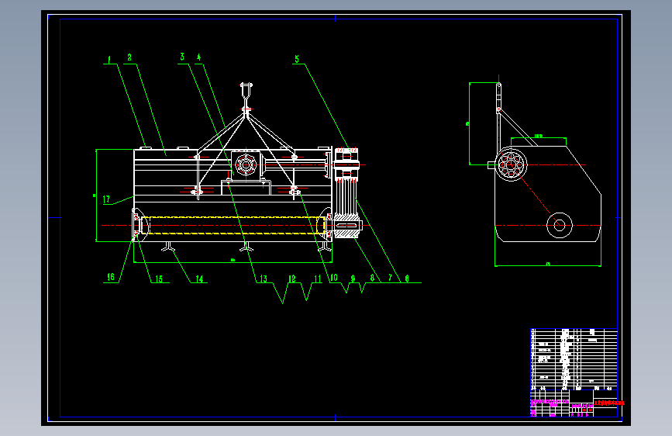Click part callout number 9

[353, 279]
